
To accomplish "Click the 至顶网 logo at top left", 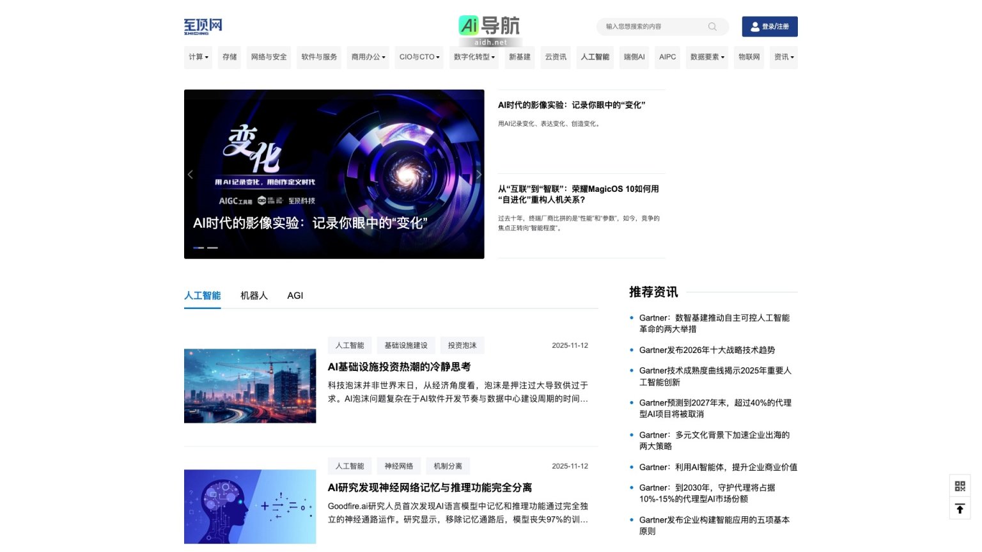I will 202,26.
